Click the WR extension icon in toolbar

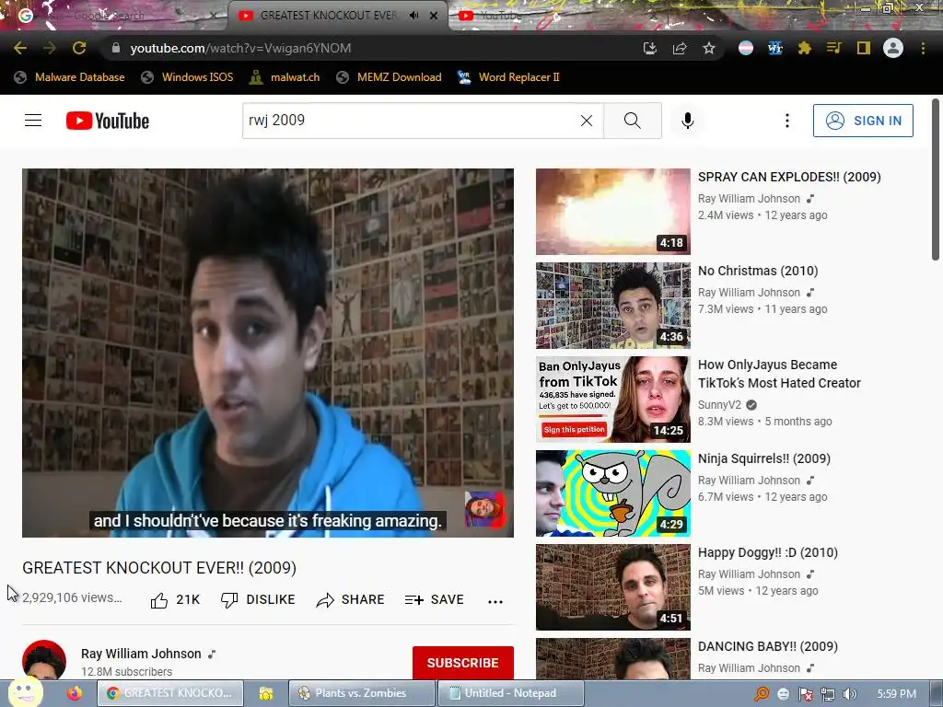click(x=775, y=48)
